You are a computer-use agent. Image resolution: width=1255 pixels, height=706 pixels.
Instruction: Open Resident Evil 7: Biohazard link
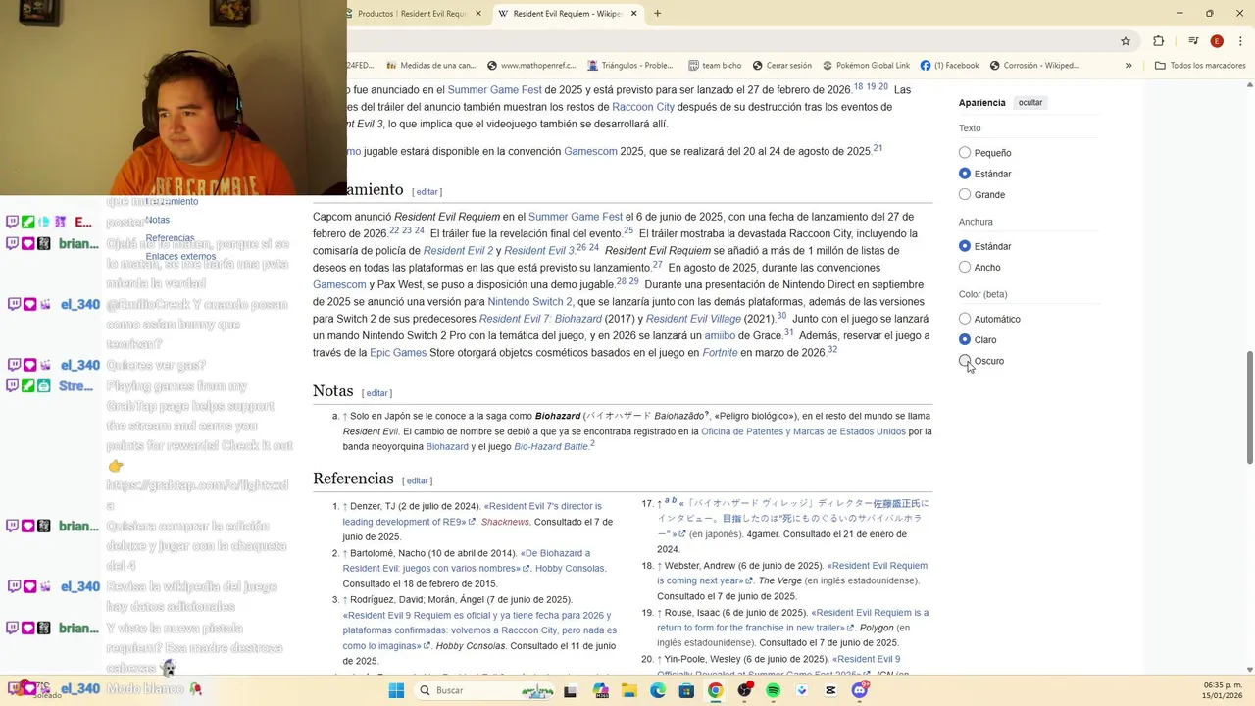540,319
